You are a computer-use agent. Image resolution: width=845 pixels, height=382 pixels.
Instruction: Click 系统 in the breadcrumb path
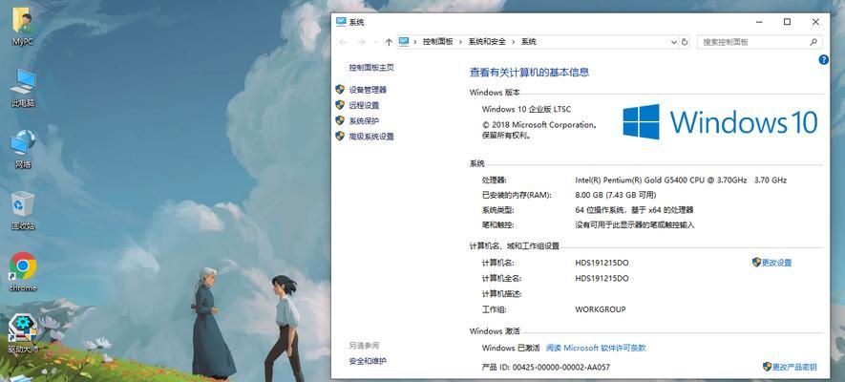click(528, 42)
